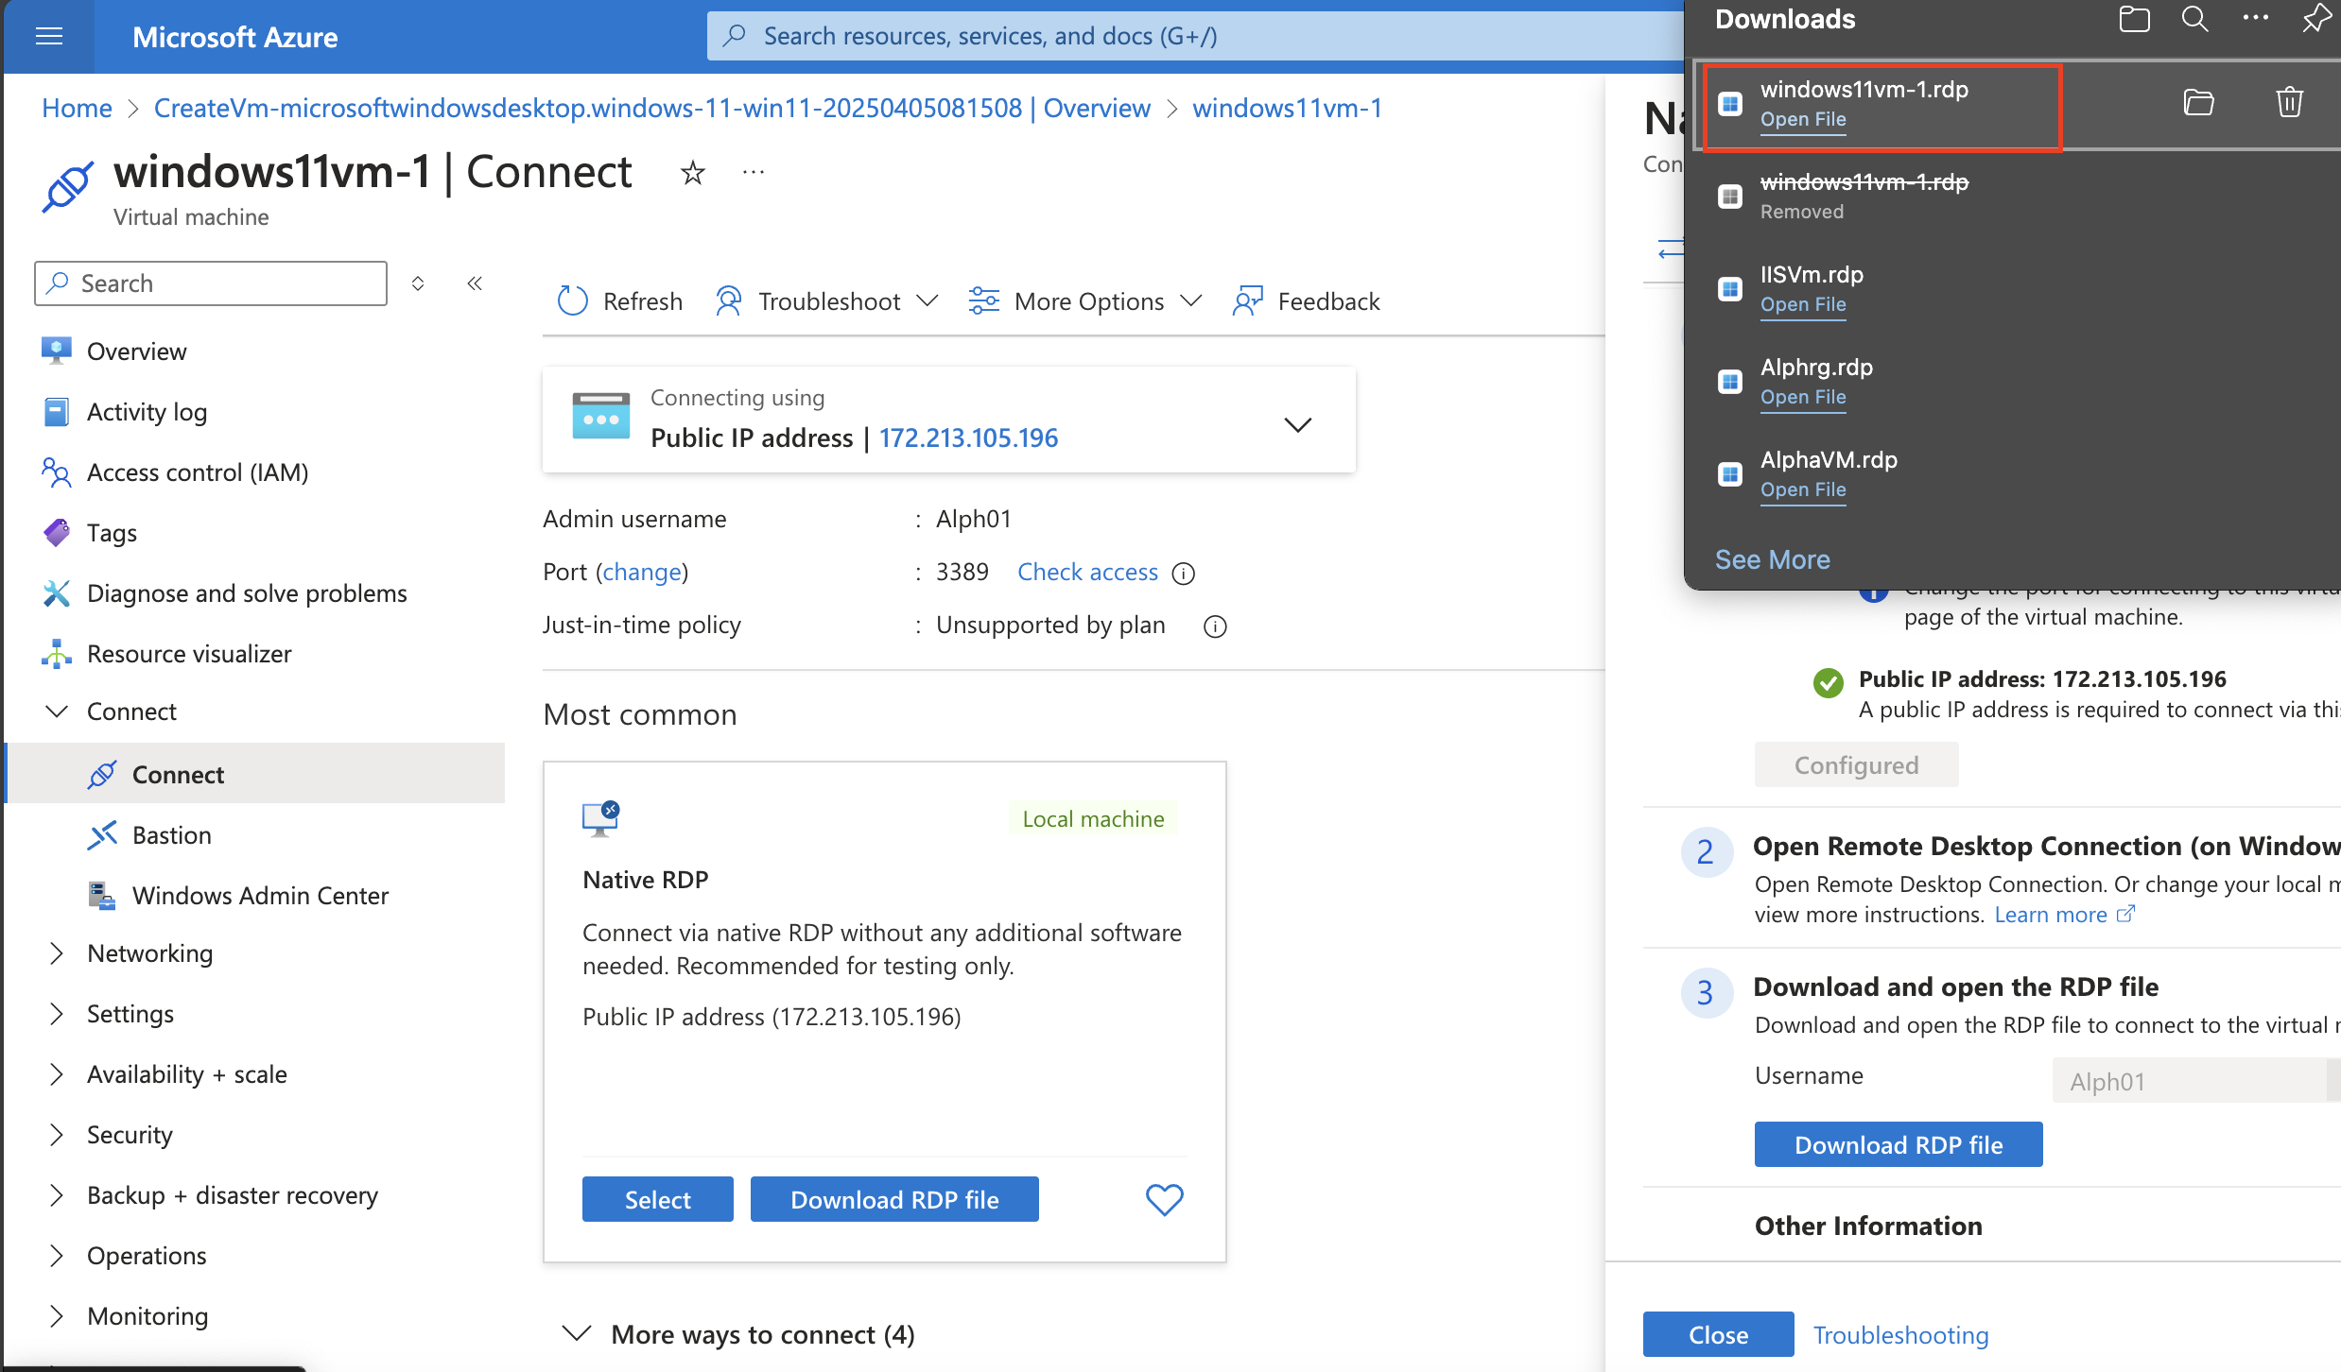Show windows11vm-1.rdp in folder
Viewport: 2341px width, 1372px height.
2198,103
